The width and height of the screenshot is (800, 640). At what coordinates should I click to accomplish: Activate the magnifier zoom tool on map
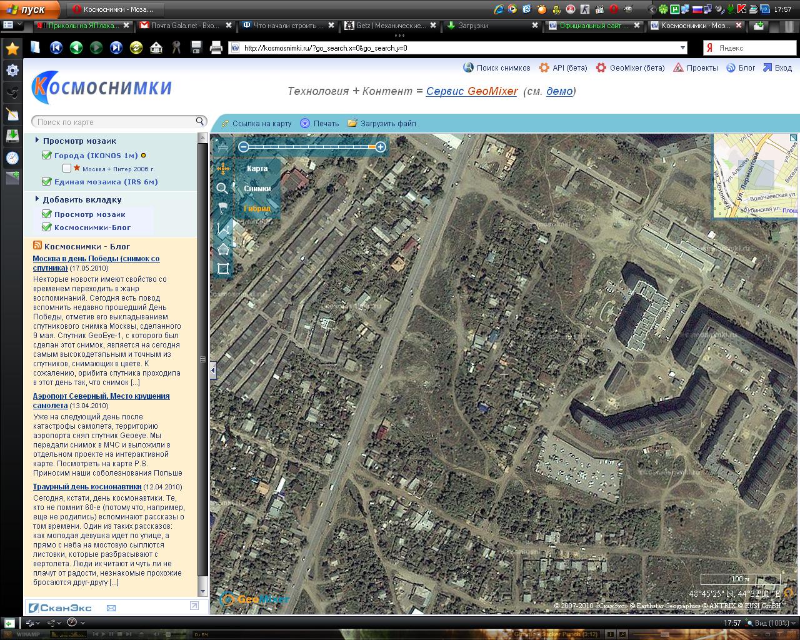pos(222,188)
